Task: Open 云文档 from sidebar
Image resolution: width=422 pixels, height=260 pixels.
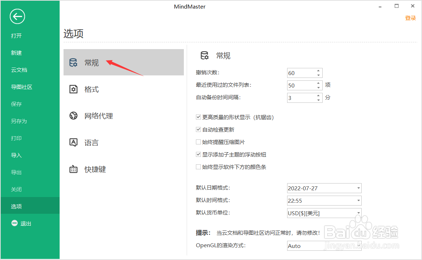Action: (x=19, y=70)
